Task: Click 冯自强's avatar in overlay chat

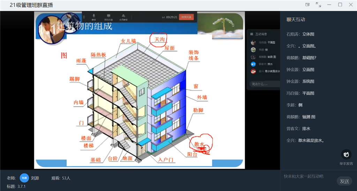Action: point(253,43)
